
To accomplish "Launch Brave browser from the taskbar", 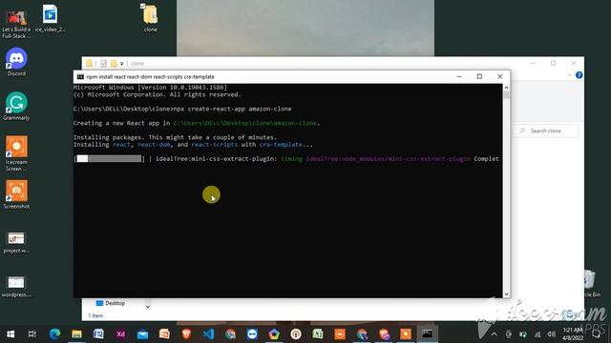I will click(187, 334).
